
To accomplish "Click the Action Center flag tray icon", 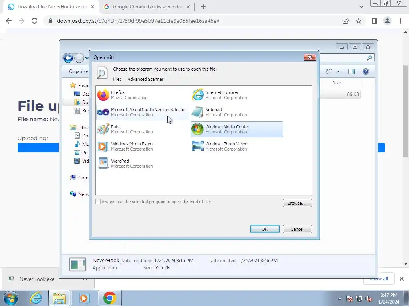I will tap(349, 298).
